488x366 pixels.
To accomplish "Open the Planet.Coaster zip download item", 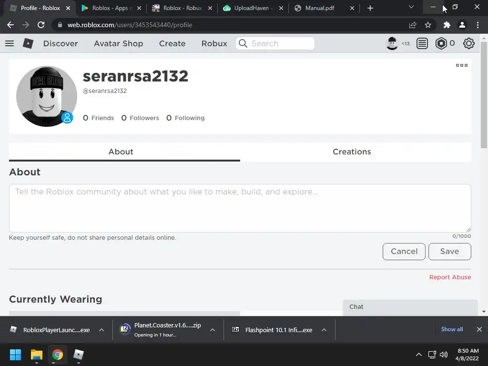I will coord(160,330).
